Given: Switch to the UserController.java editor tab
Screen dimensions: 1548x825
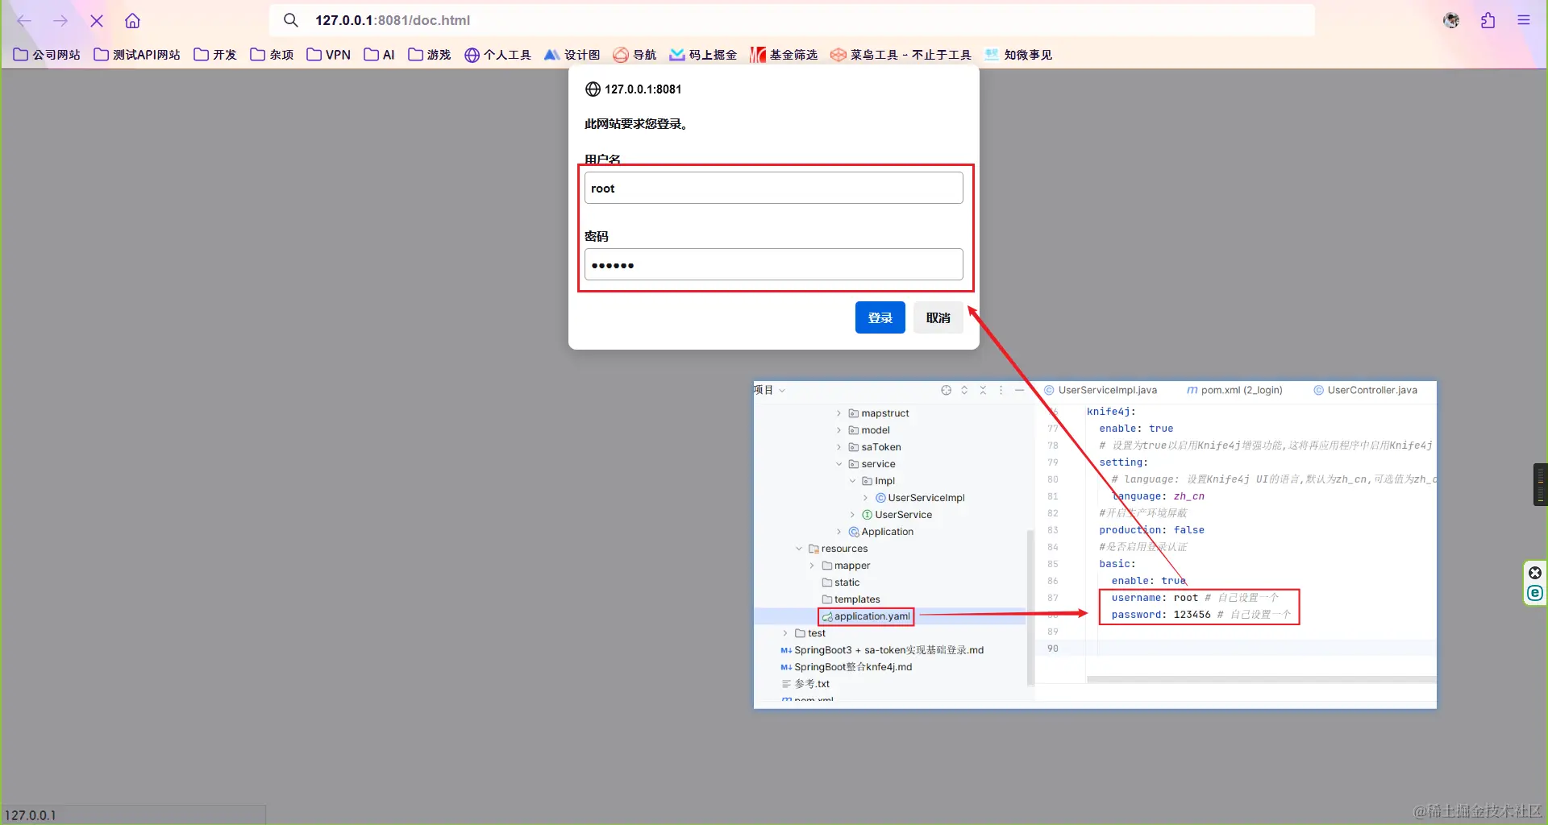Looking at the screenshot, I should (x=1365, y=390).
